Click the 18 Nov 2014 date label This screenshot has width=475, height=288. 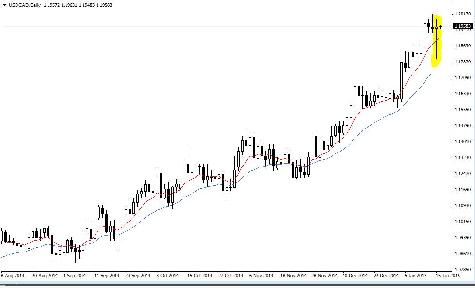point(293,275)
